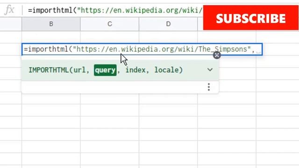The image size is (299, 168).
Task: Click the red SUBSCRIBE button
Action: 251,18
